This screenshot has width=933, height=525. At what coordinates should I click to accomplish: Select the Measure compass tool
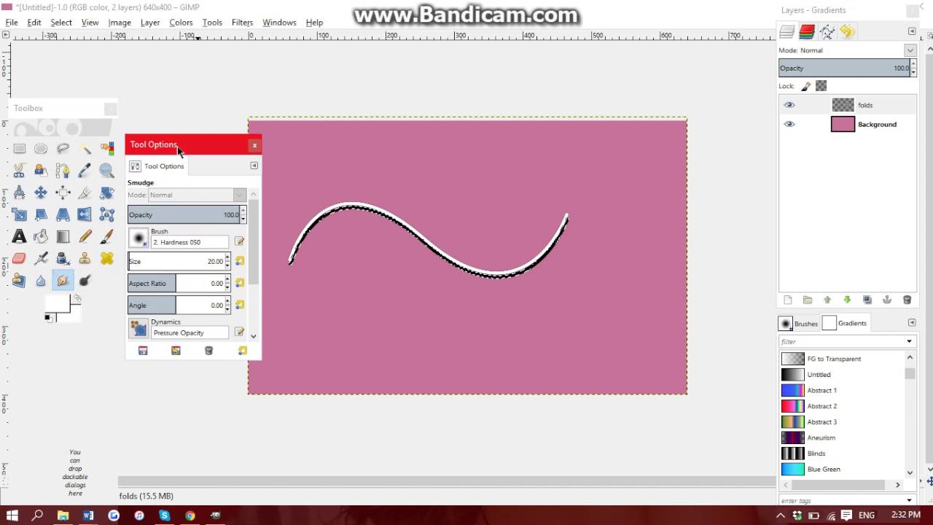coord(20,192)
